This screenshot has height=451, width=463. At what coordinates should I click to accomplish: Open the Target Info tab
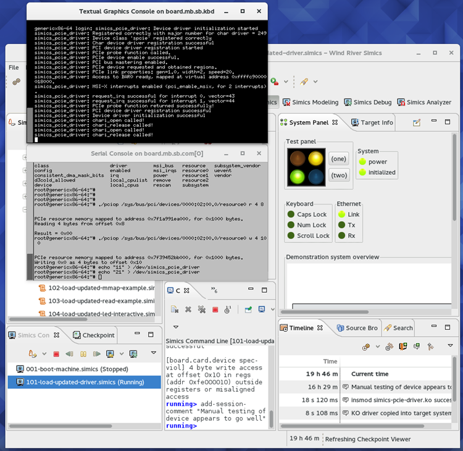[x=372, y=122]
